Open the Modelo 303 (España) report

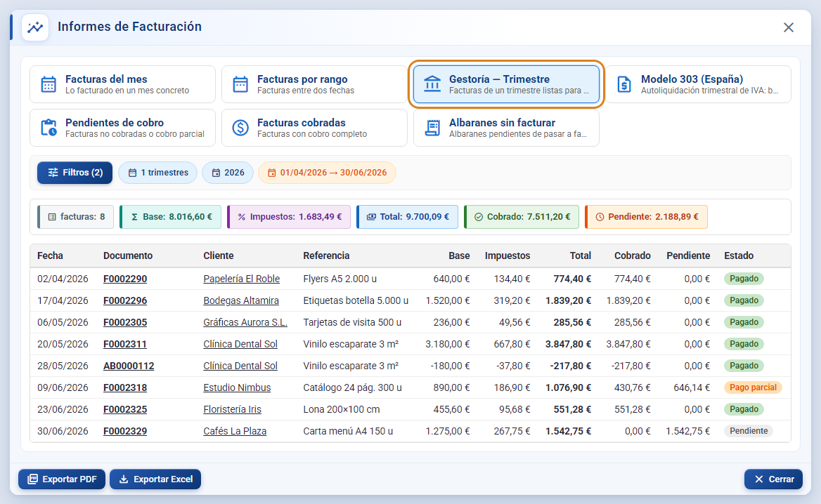point(699,84)
